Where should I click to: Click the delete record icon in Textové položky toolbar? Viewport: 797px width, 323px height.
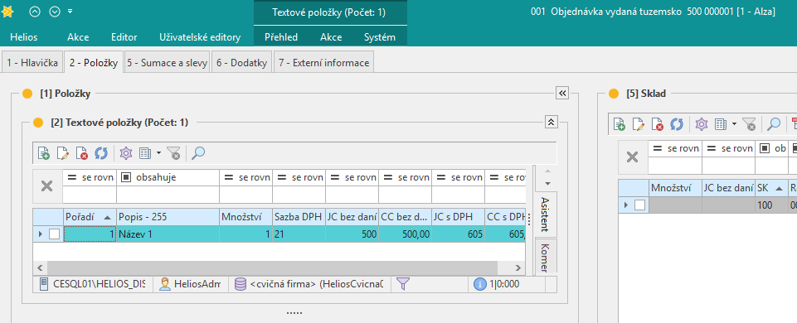click(81, 153)
